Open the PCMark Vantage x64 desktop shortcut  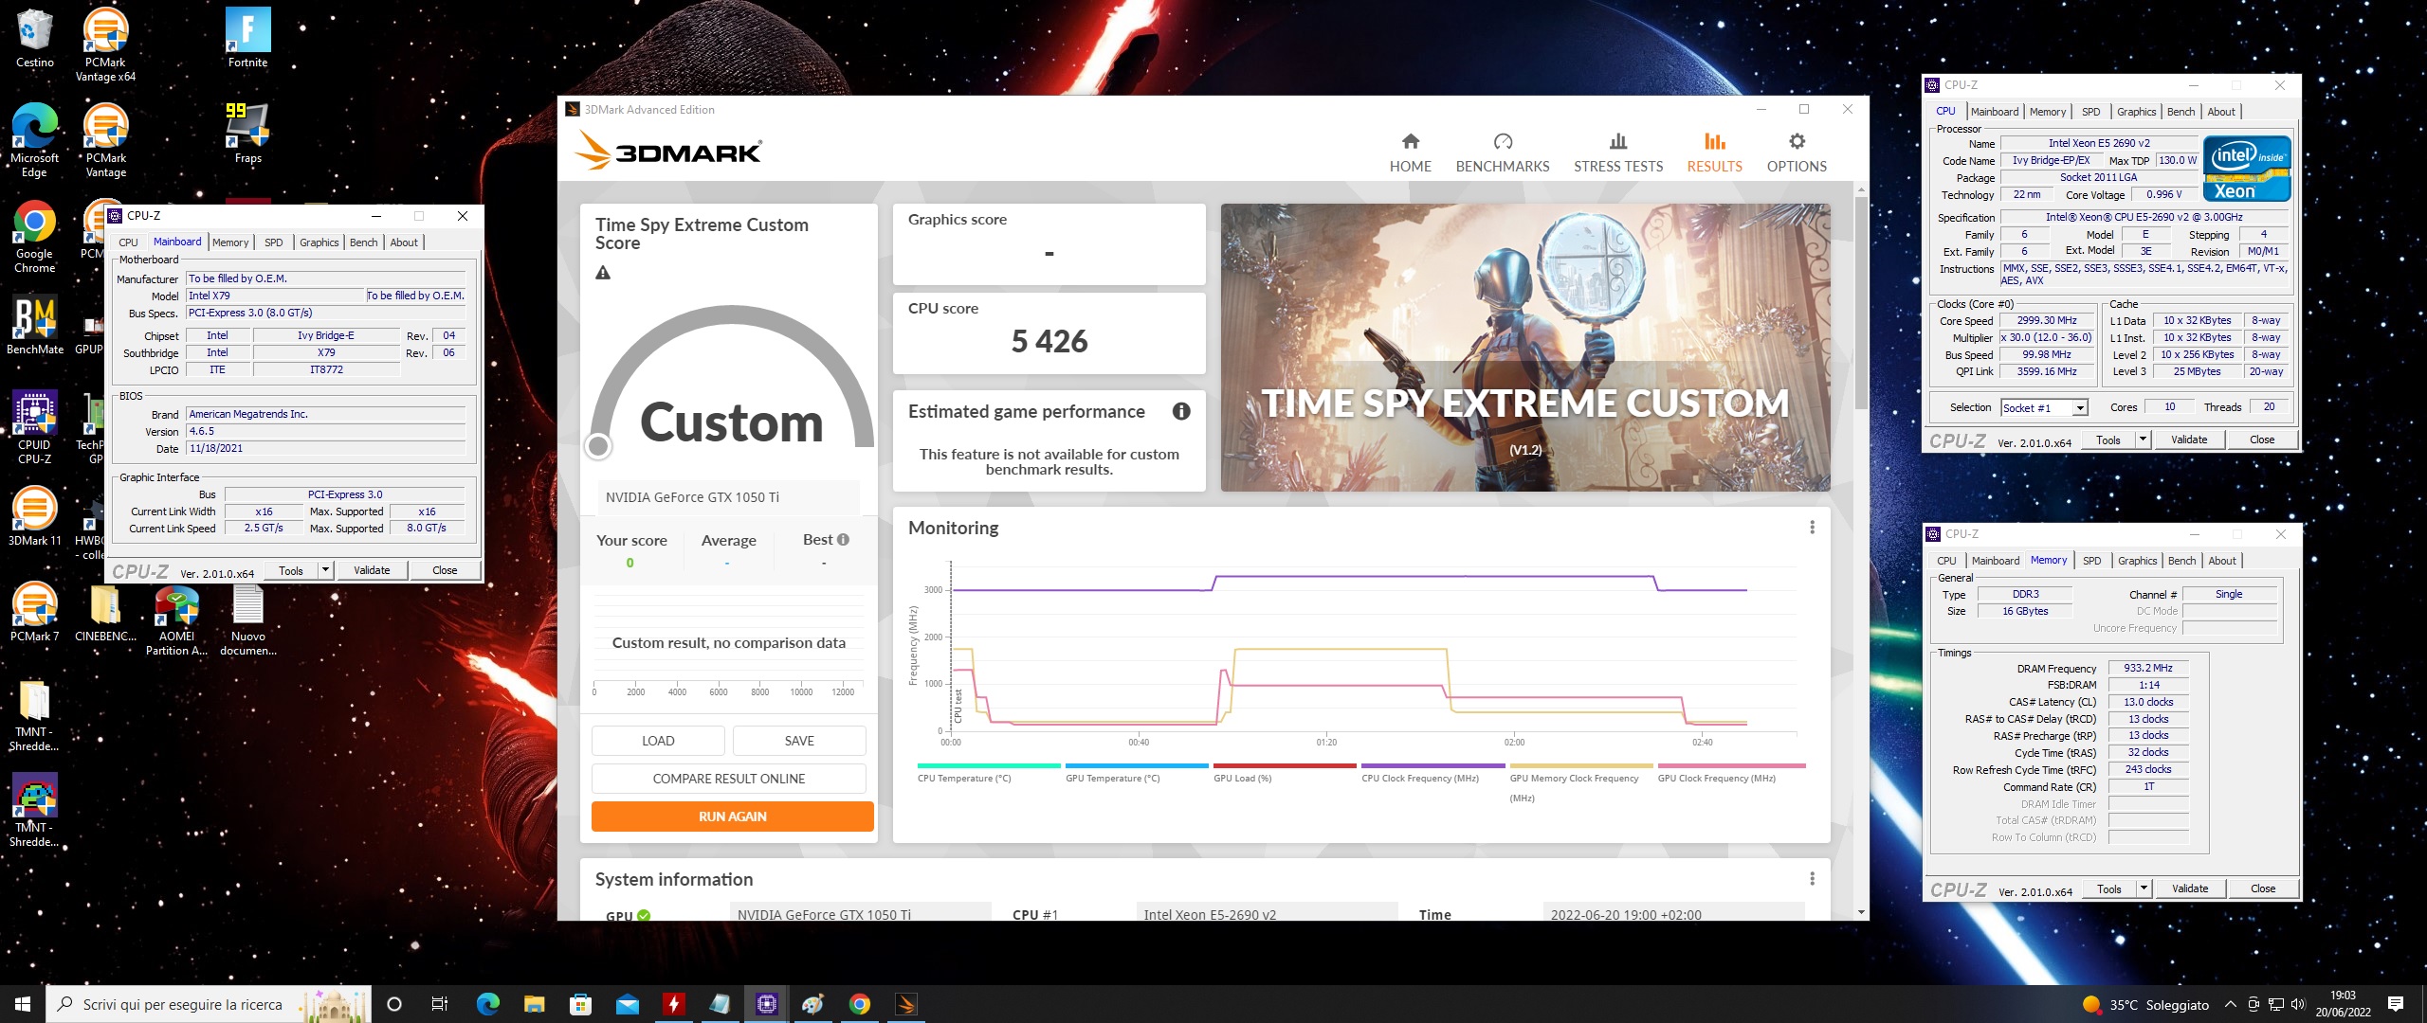(105, 45)
